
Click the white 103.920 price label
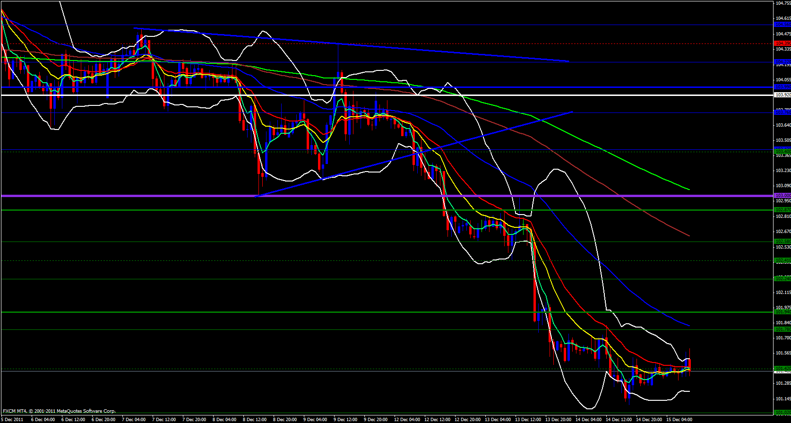pos(782,95)
